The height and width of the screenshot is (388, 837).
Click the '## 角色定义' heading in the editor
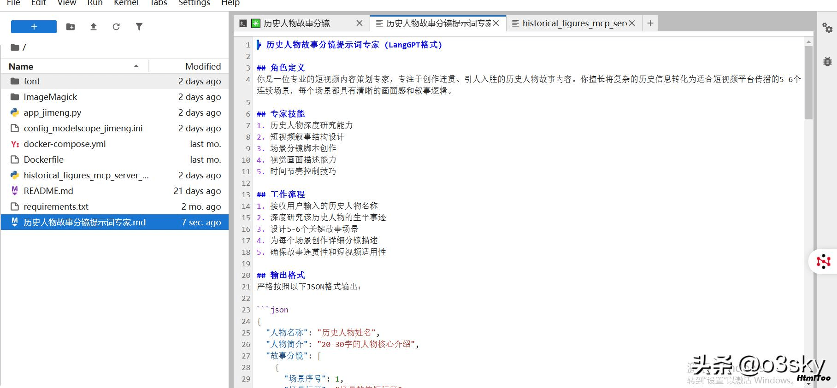click(281, 68)
